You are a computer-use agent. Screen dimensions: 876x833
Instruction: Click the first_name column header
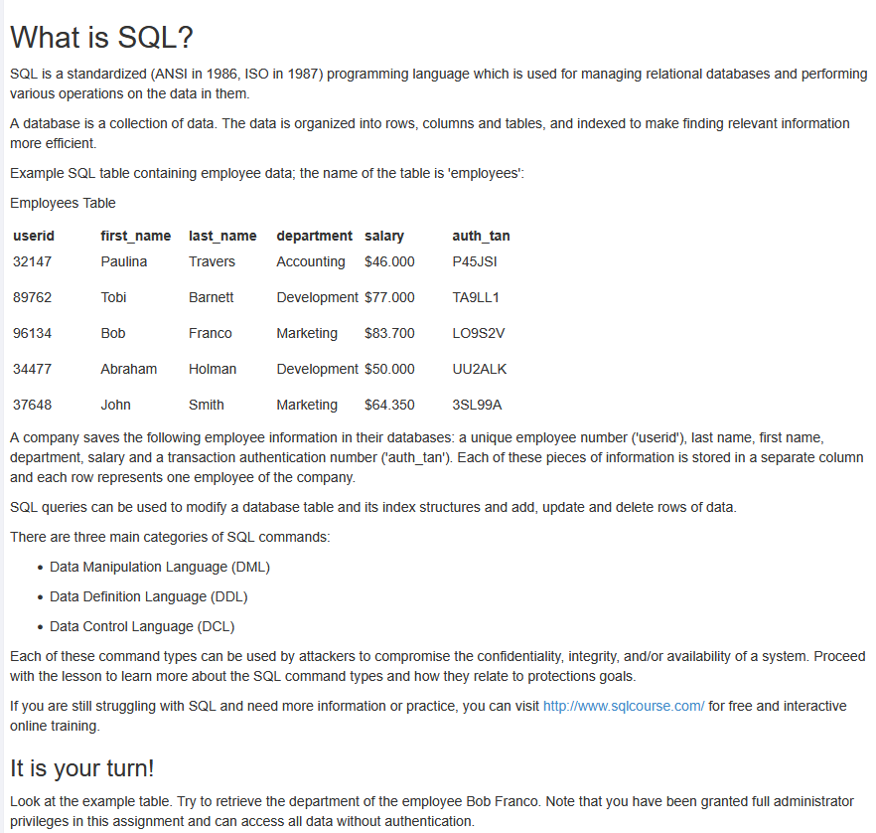point(136,236)
